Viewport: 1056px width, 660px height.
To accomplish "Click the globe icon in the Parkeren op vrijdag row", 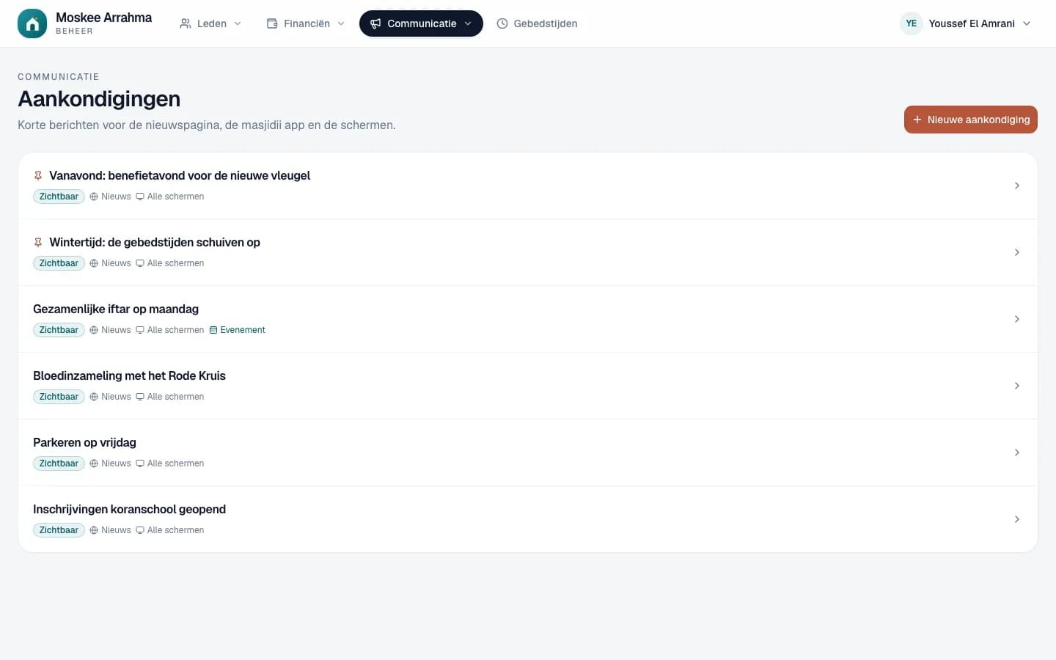I will click(x=94, y=463).
